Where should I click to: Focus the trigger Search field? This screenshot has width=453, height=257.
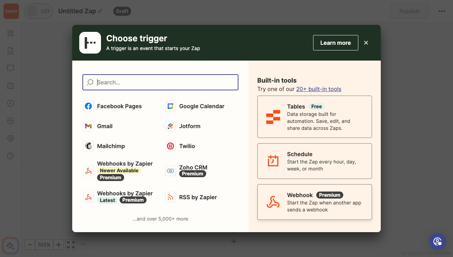[x=160, y=82]
